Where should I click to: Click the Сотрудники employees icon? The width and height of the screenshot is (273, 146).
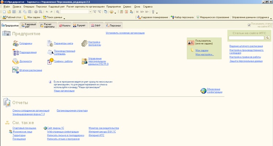pos(15,43)
